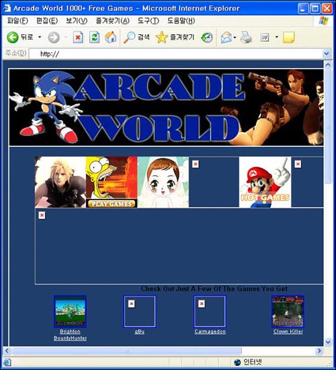Click the IE page icon in title bar
Screen dimensions: 336x370
[x=7, y=8]
